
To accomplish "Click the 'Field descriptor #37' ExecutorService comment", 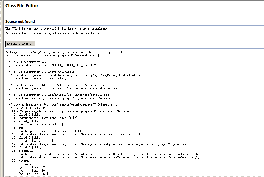I will pyautogui.click(x=59, y=85).
